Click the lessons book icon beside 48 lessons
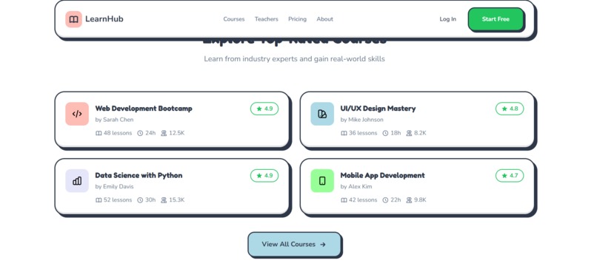 [99, 133]
